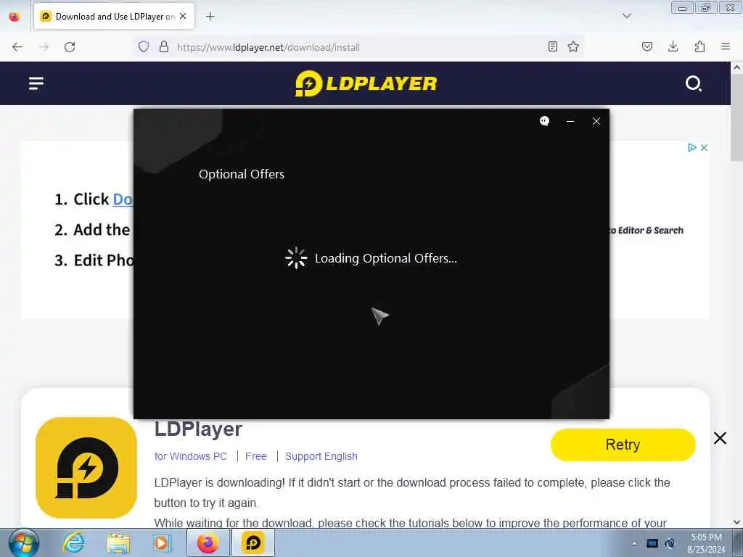The width and height of the screenshot is (743, 557).
Task: Click the LDPLAYER logo in header
Action: pos(366,83)
